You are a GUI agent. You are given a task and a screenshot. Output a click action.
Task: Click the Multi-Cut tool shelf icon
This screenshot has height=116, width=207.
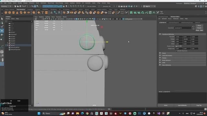point(119,13)
